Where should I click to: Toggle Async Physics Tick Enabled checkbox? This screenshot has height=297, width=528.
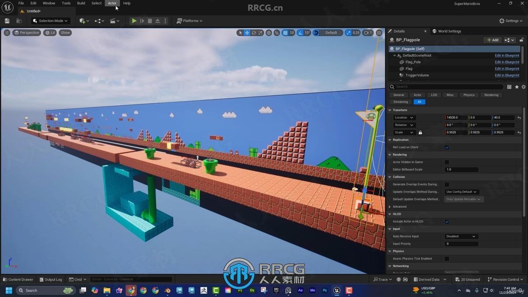pyautogui.click(x=447, y=259)
